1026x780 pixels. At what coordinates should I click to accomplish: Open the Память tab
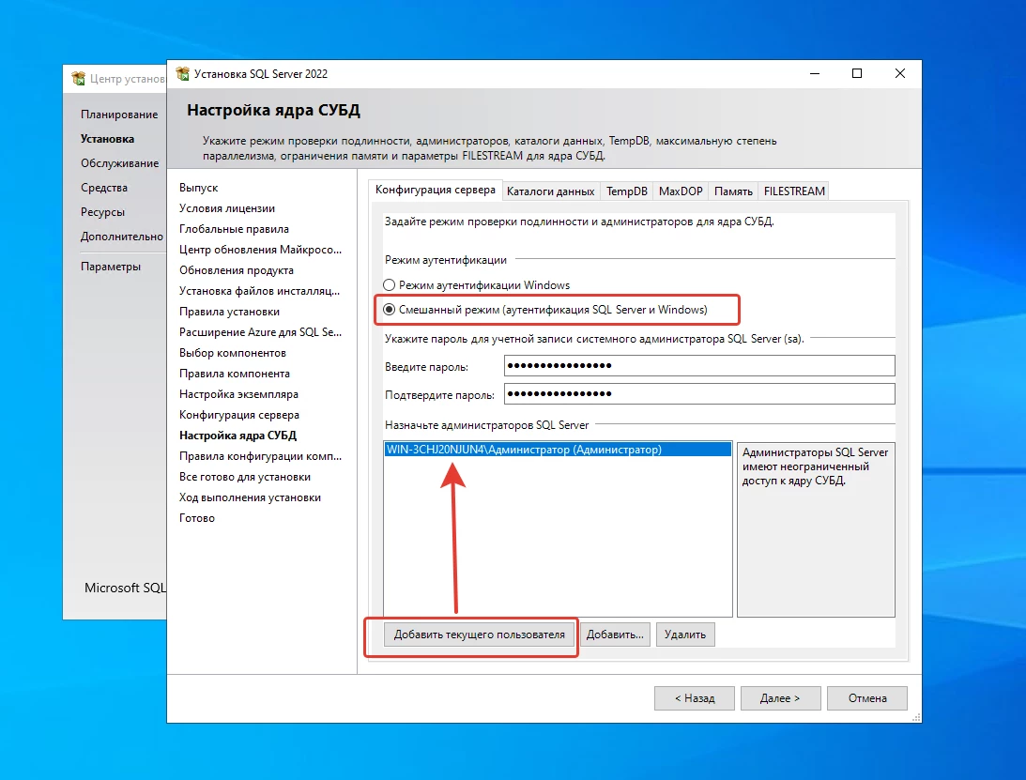733,191
